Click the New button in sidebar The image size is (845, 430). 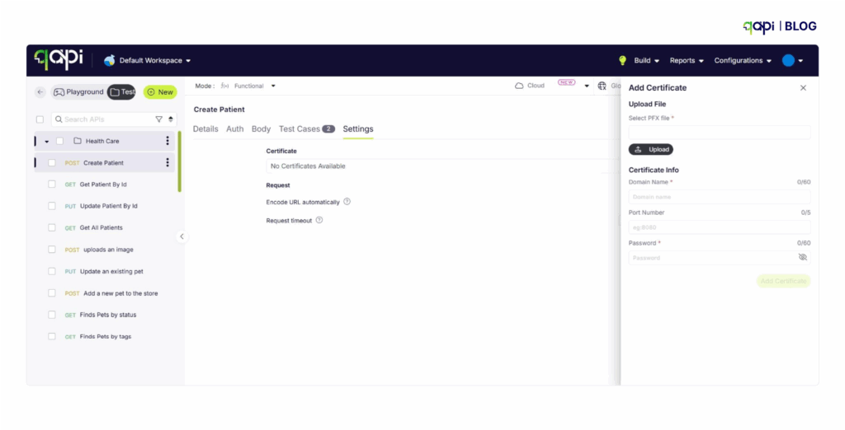tap(160, 92)
